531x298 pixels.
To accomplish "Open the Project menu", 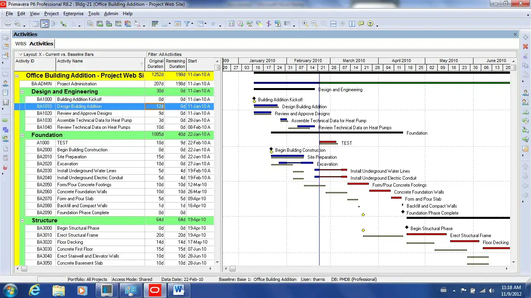I will point(51,14).
